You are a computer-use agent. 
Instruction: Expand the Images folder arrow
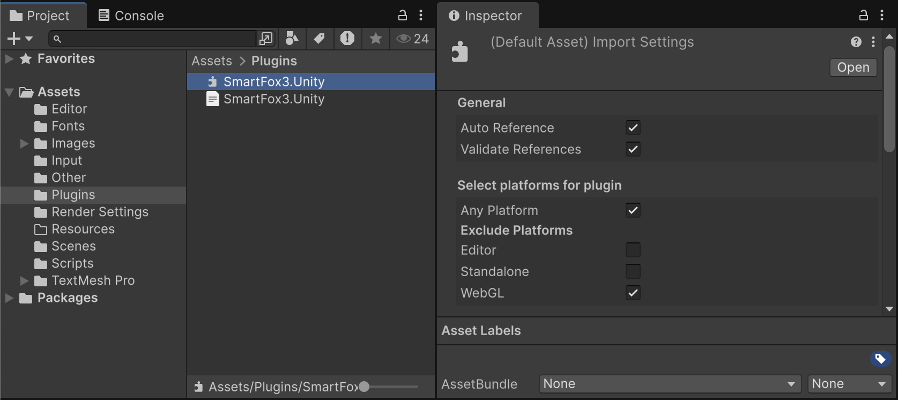[24, 143]
